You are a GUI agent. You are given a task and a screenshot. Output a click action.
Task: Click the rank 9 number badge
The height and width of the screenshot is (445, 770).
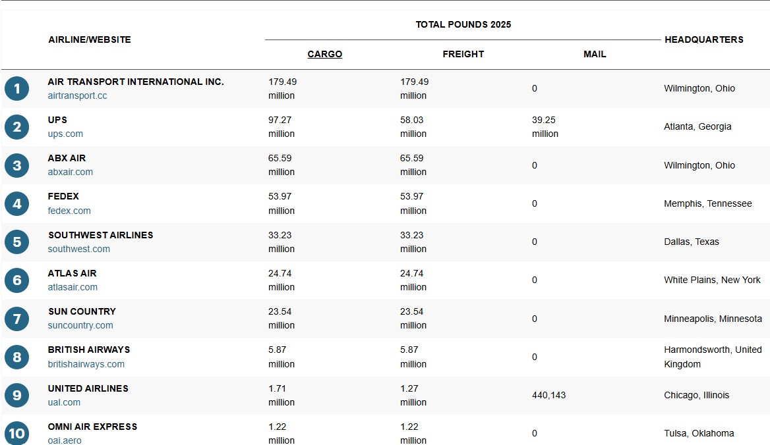coord(17,396)
